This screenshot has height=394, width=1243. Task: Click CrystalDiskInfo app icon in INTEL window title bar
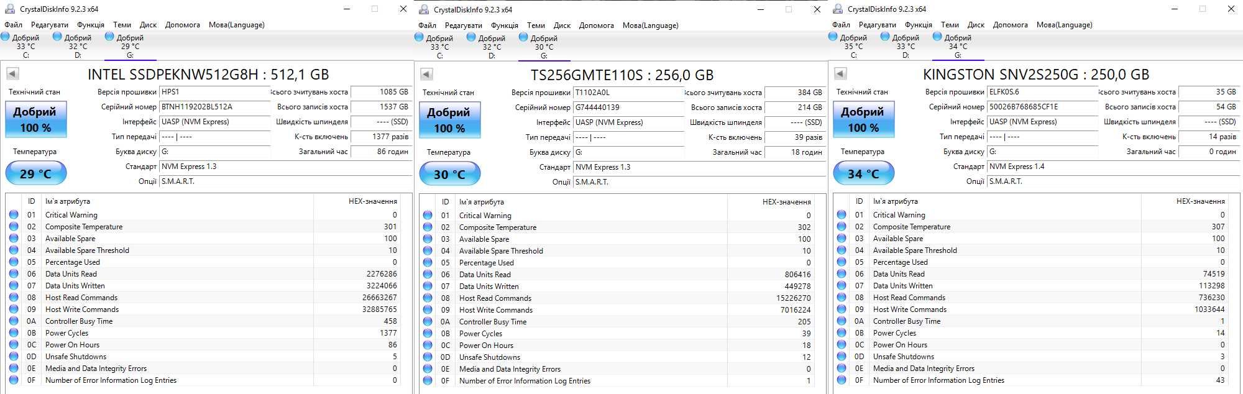point(9,9)
